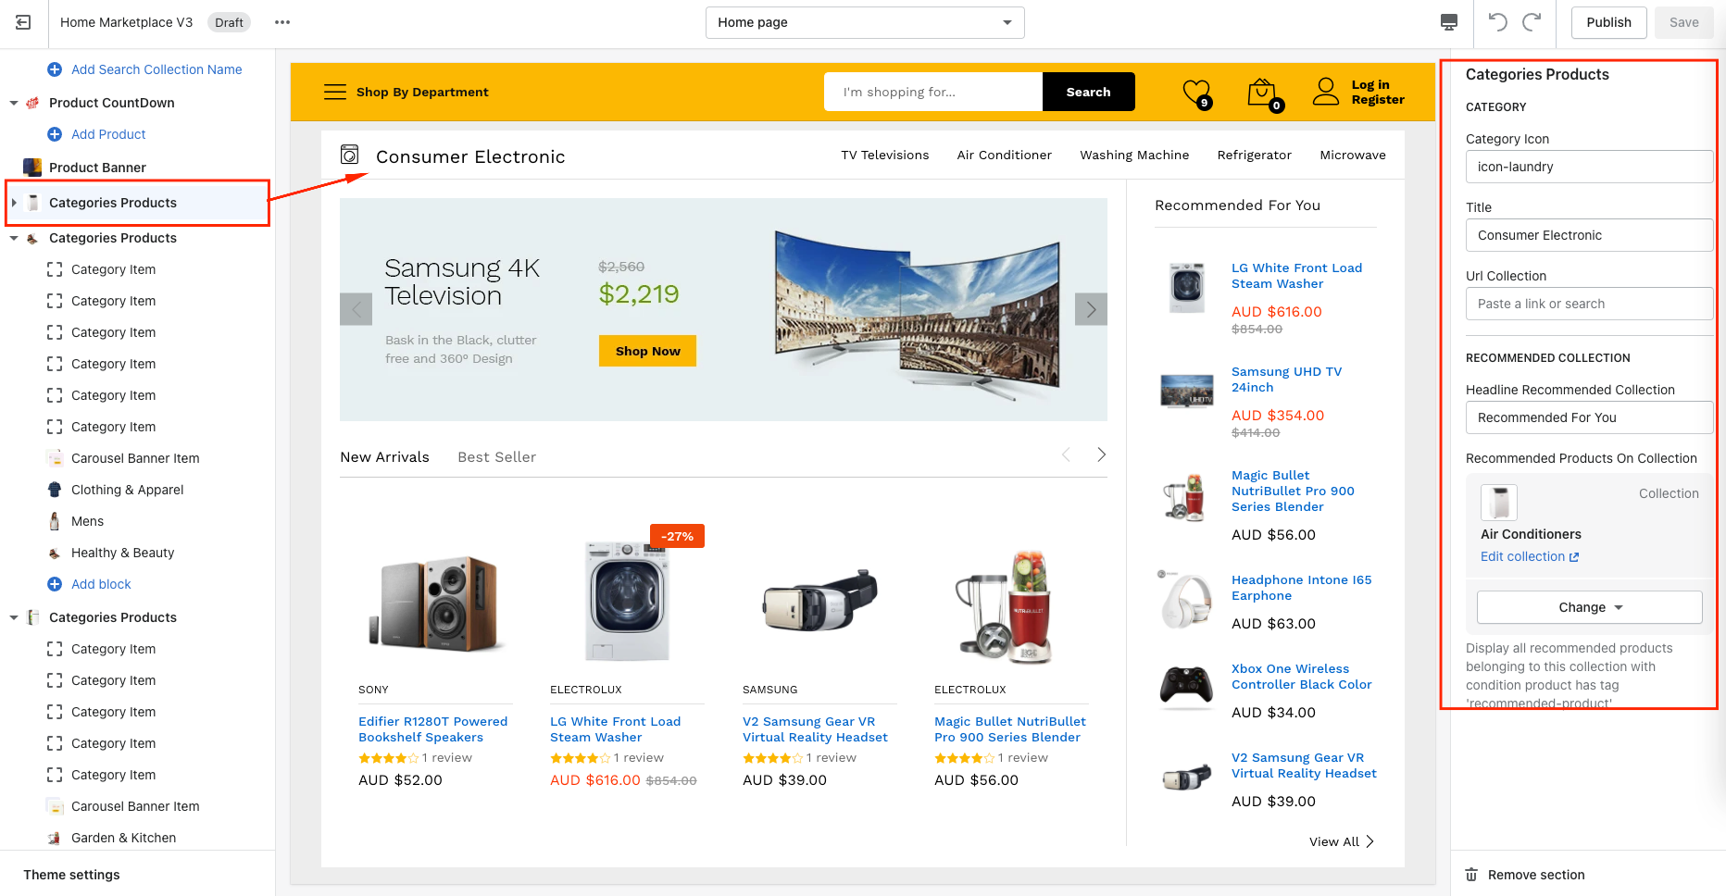Click the Url Collection input field
Image resolution: width=1726 pixels, height=896 pixels.
point(1589,304)
